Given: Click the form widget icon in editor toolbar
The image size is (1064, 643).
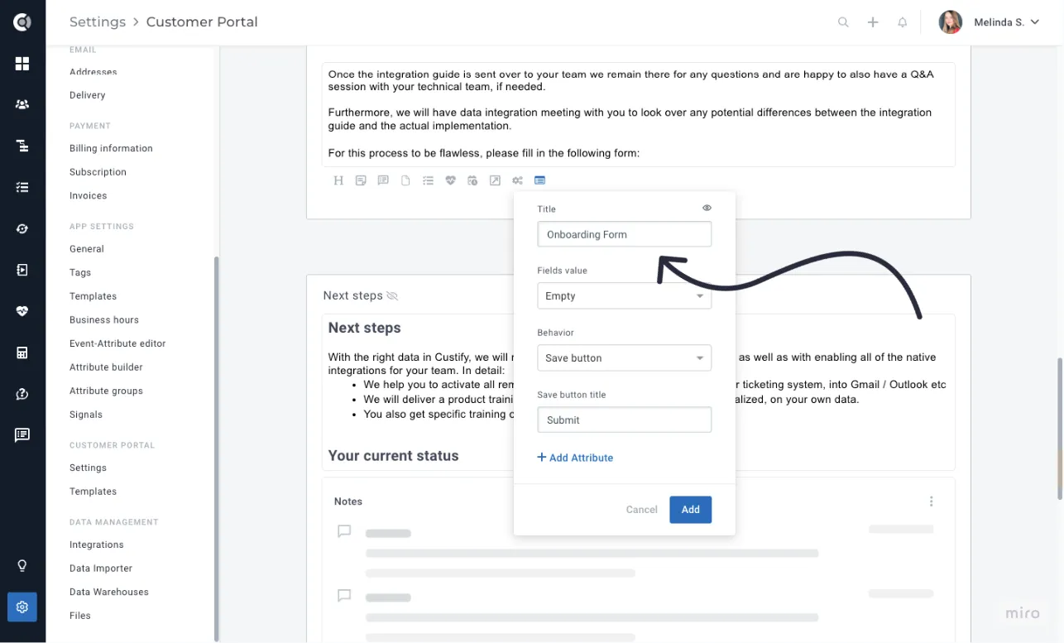Looking at the screenshot, I should tap(539, 180).
